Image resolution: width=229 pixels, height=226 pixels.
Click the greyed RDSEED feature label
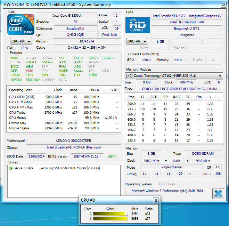pos(48,80)
